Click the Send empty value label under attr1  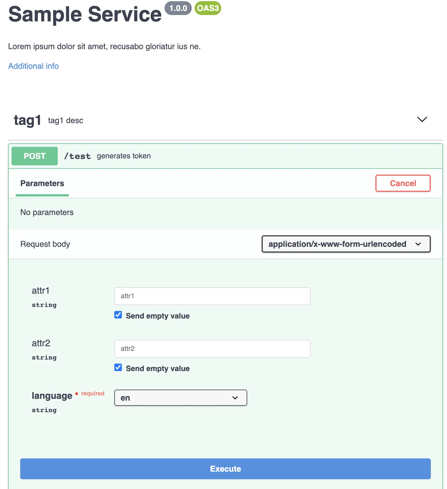point(158,316)
